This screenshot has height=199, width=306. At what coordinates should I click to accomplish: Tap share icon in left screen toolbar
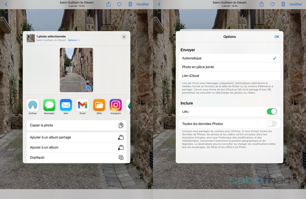pos(109,4)
